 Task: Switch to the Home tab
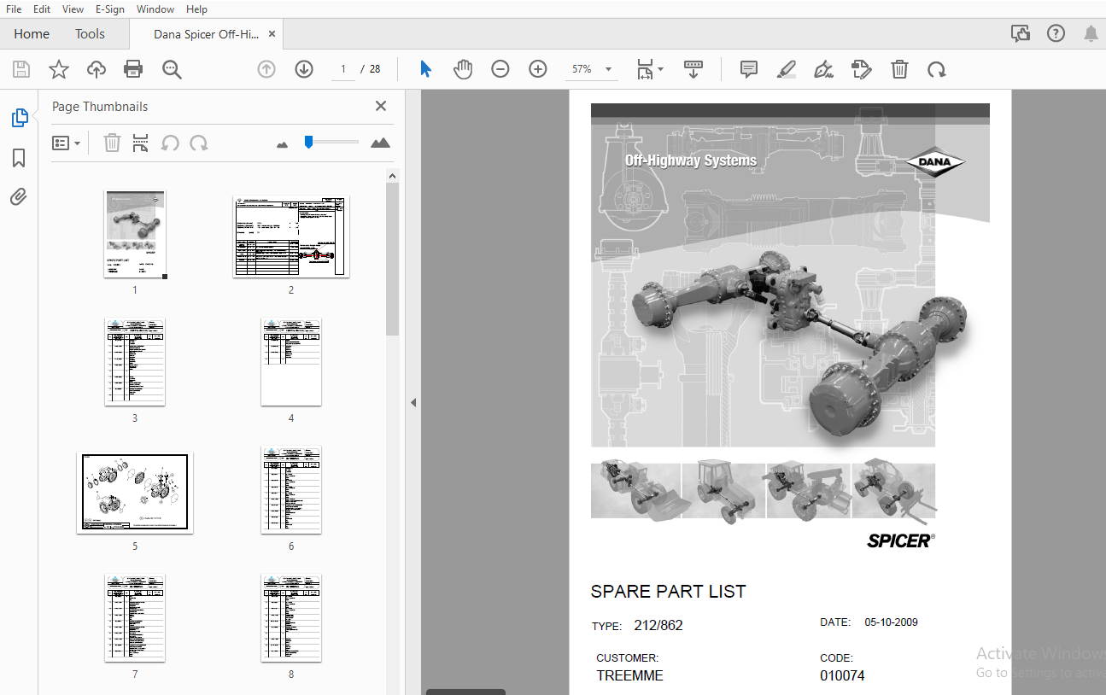click(x=32, y=33)
